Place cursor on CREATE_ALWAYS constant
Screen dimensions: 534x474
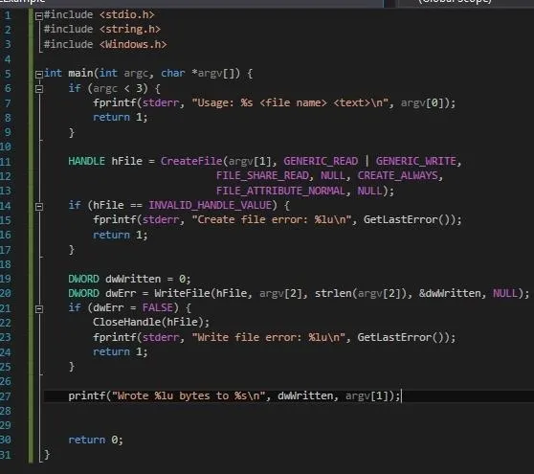pos(398,175)
